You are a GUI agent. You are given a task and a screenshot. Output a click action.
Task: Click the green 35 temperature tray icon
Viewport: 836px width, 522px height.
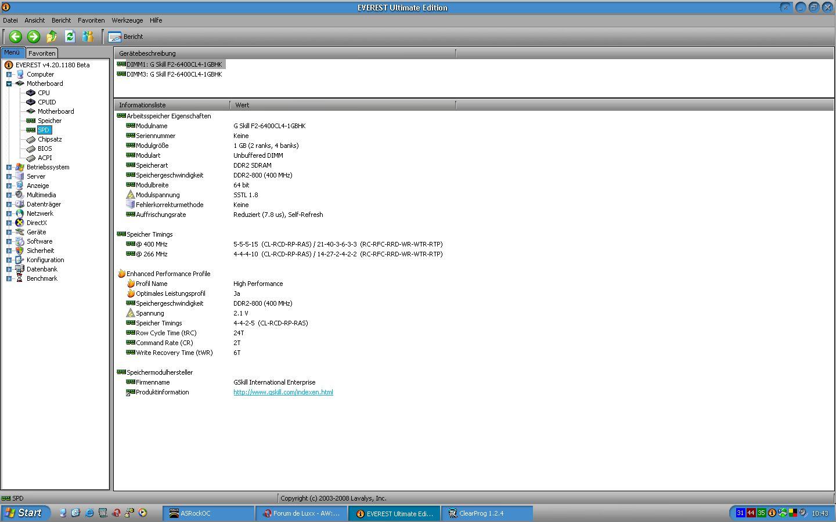point(761,513)
